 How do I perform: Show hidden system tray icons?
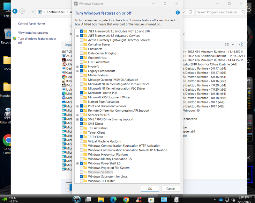pyautogui.click(x=215, y=199)
